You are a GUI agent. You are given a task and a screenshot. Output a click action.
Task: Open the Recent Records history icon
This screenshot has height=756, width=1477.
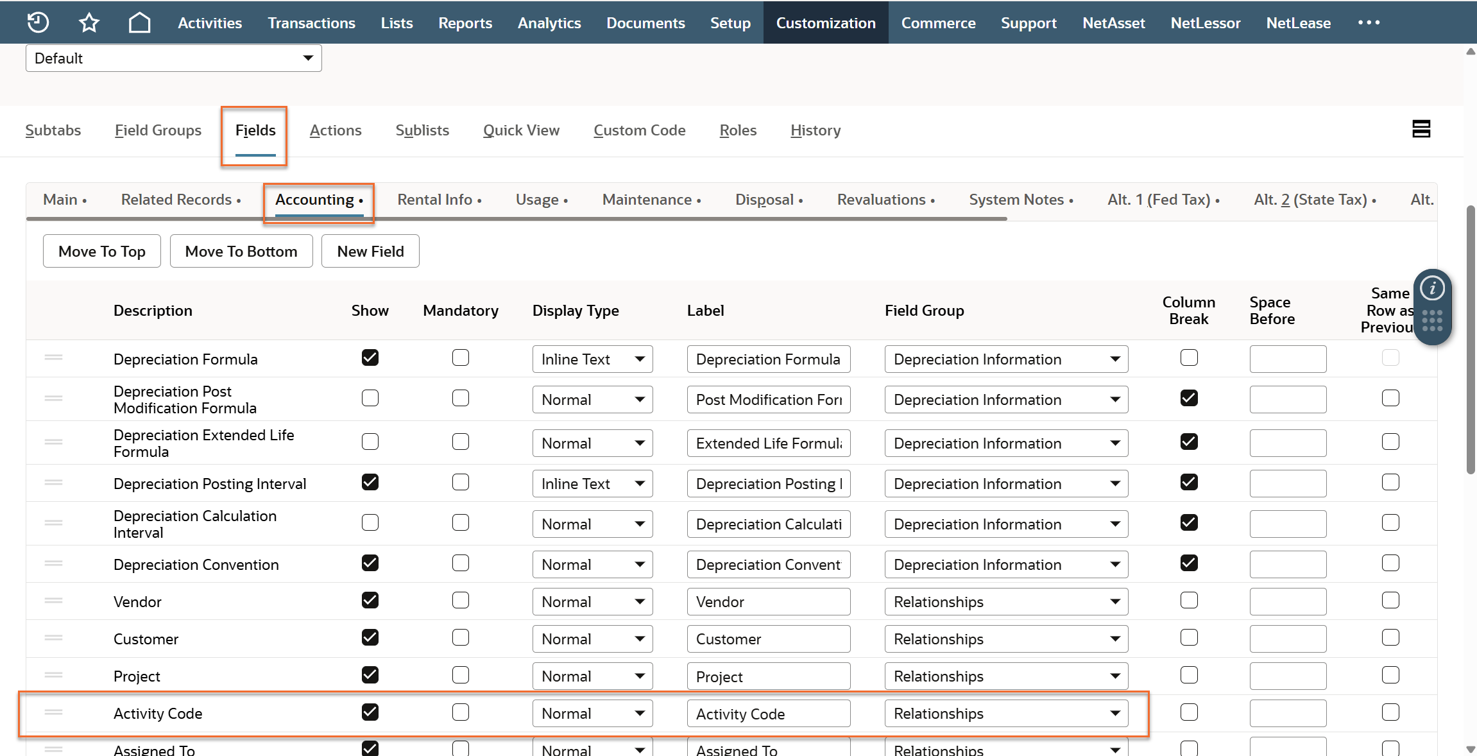click(38, 22)
